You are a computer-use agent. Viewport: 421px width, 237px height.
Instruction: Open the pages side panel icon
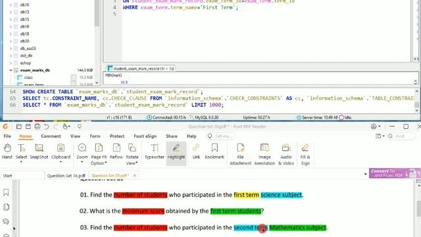point(6,207)
